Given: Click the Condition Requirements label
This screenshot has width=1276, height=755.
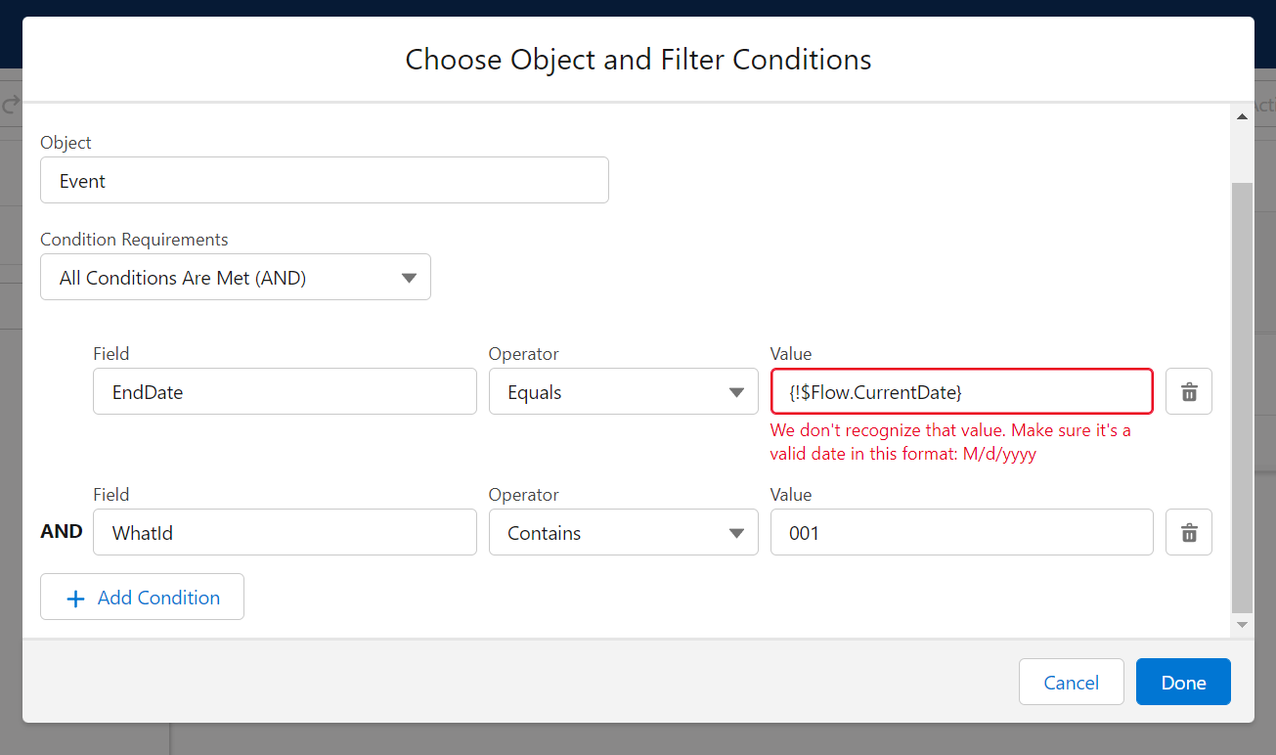Looking at the screenshot, I should (134, 240).
